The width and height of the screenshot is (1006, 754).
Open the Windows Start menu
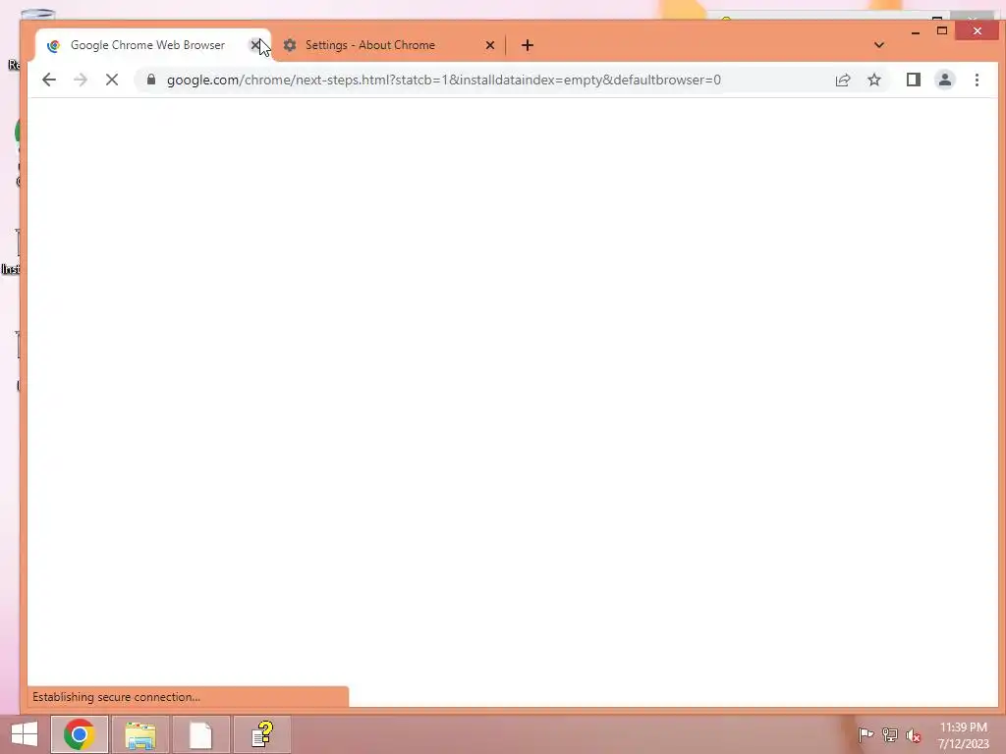25,734
